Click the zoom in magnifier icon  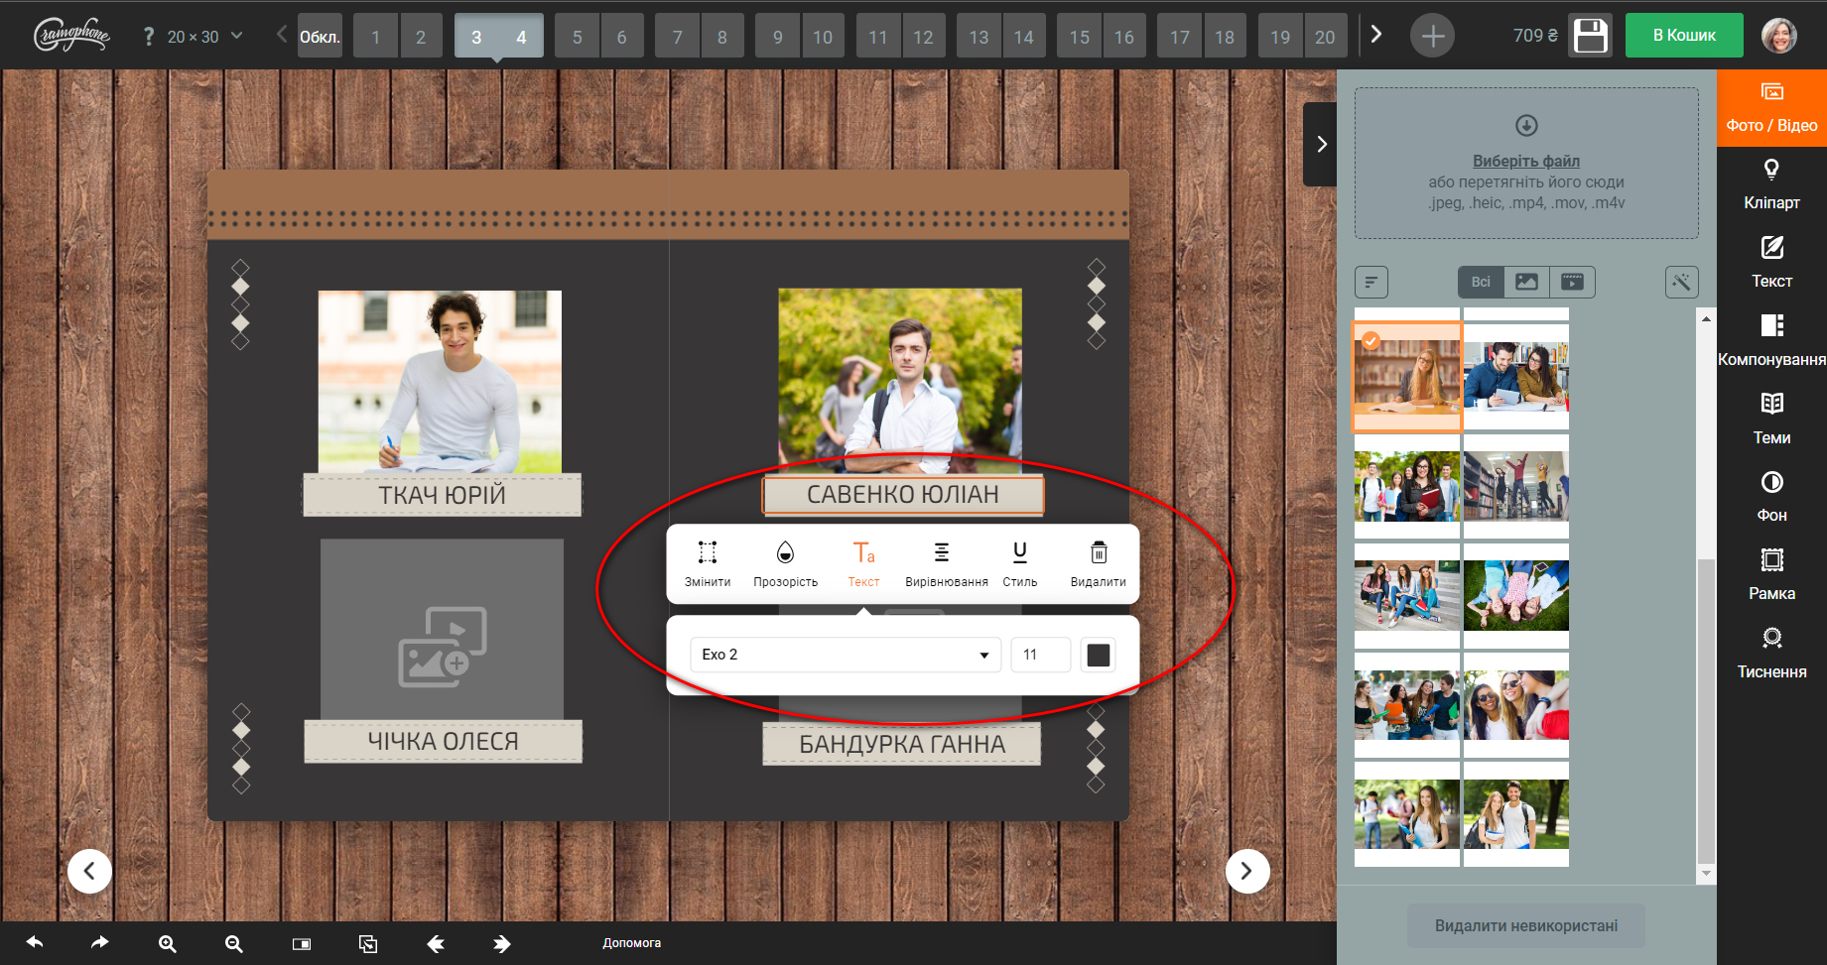(168, 944)
